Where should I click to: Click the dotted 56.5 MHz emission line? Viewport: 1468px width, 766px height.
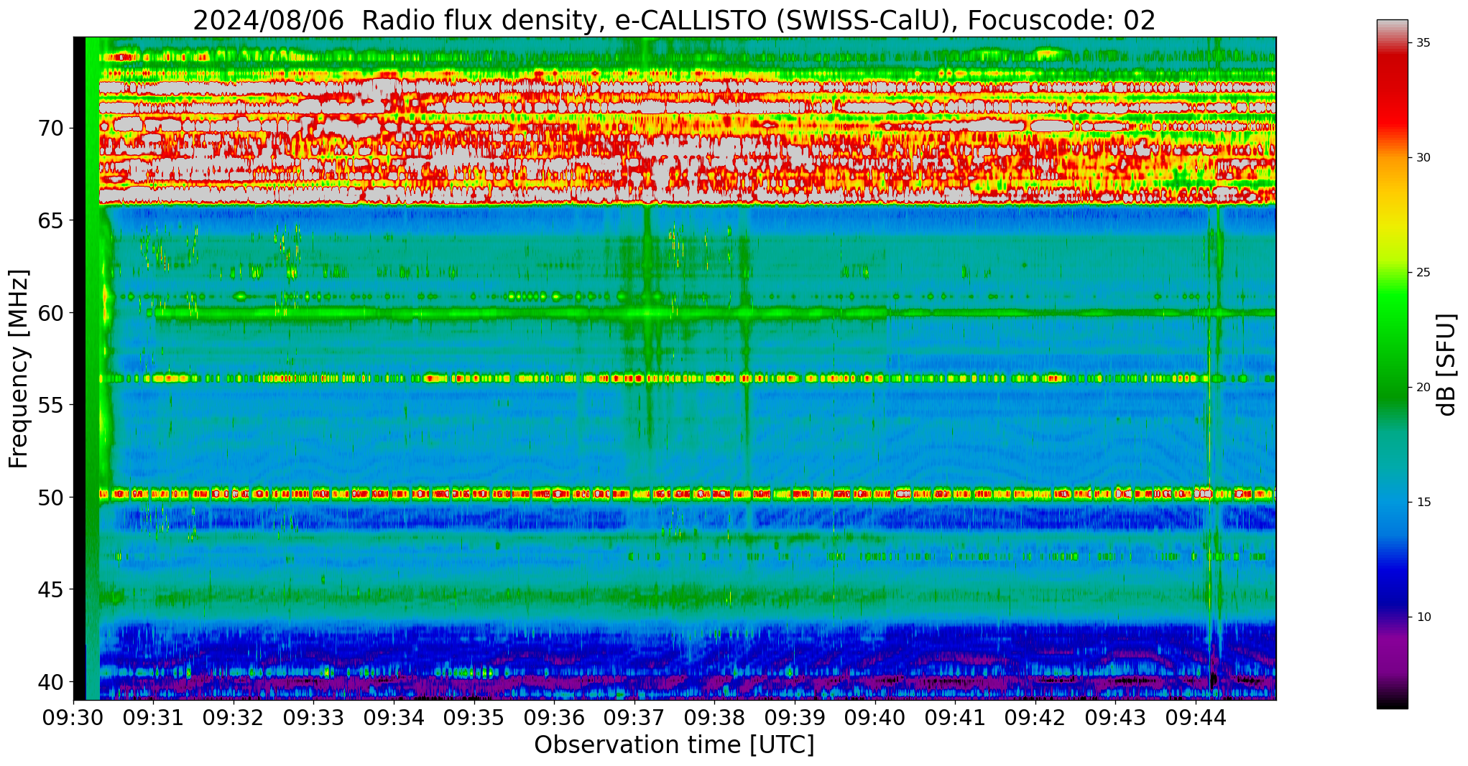[688, 378]
